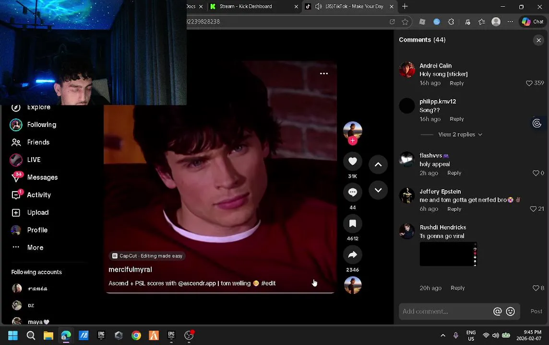Switch to the TikTok Make Your Day tab
Image resolution: width=549 pixels, height=345 pixels.
click(354, 6)
